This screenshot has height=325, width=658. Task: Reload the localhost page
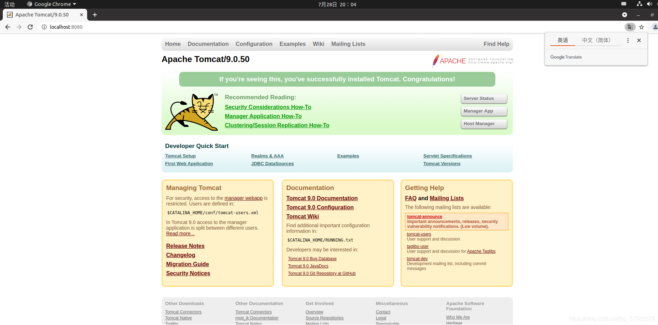(x=30, y=27)
